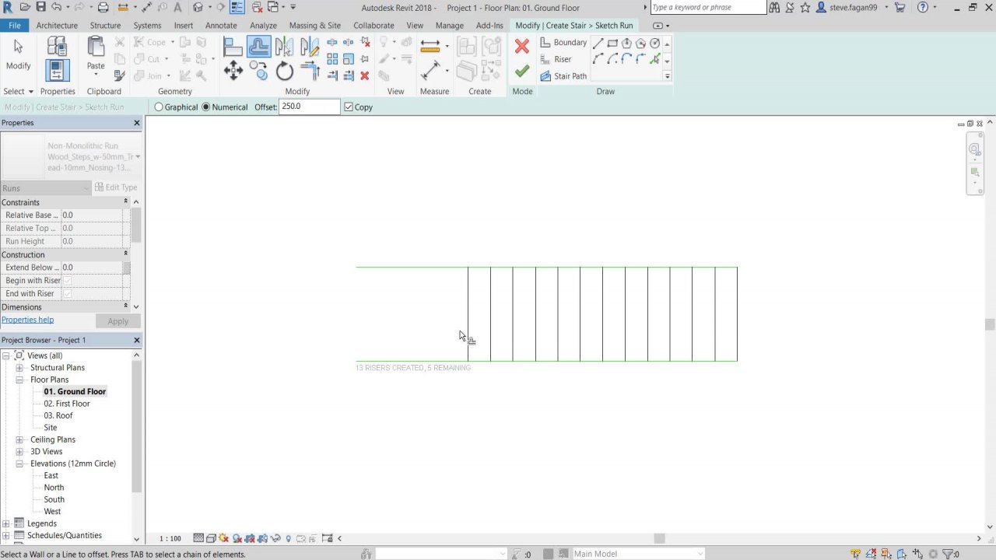Viewport: 996px width, 560px height.
Task: Click the red Delete icon in Modify panel
Action: pos(364,75)
